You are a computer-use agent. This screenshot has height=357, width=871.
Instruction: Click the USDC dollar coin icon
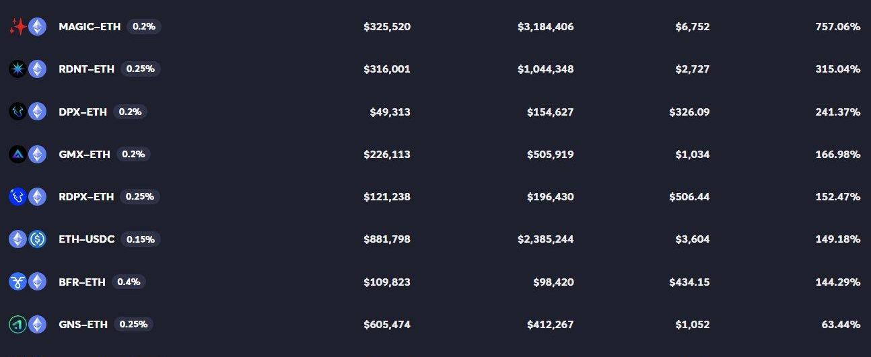(37, 239)
